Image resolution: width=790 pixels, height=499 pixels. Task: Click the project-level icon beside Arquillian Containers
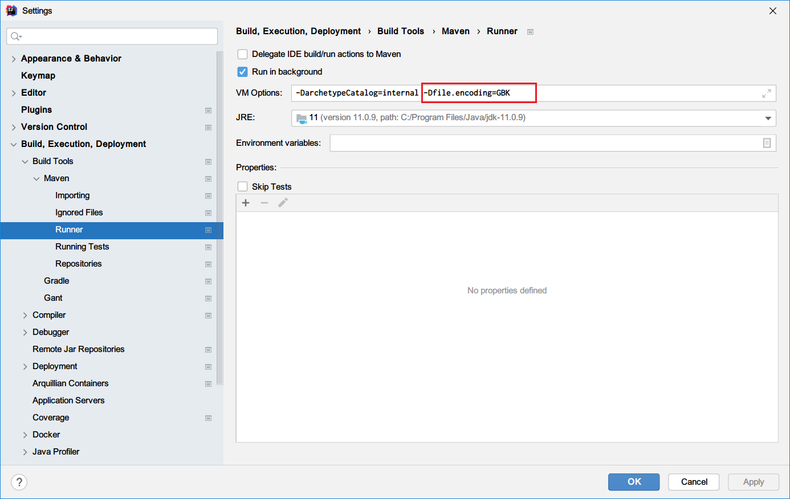pyautogui.click(x=209, y=384)
